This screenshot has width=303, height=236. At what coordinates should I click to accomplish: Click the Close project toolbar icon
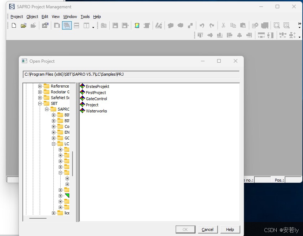[33, 26]
